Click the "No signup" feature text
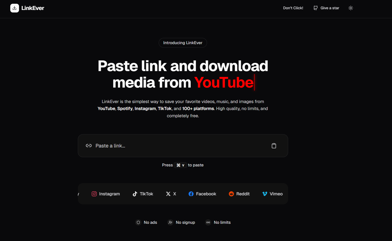The width and height of the screenshot is (392, 241). [185, 222]
